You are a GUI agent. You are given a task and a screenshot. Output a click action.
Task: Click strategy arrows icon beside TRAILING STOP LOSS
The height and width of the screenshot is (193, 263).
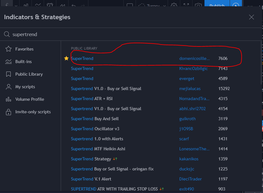pyautogui.click(x=162, y=189)
